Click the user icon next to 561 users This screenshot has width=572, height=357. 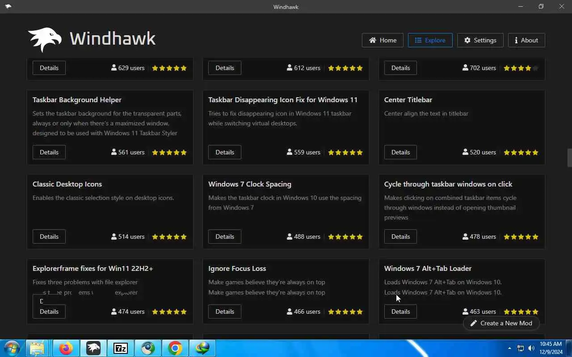pos(114,152)
